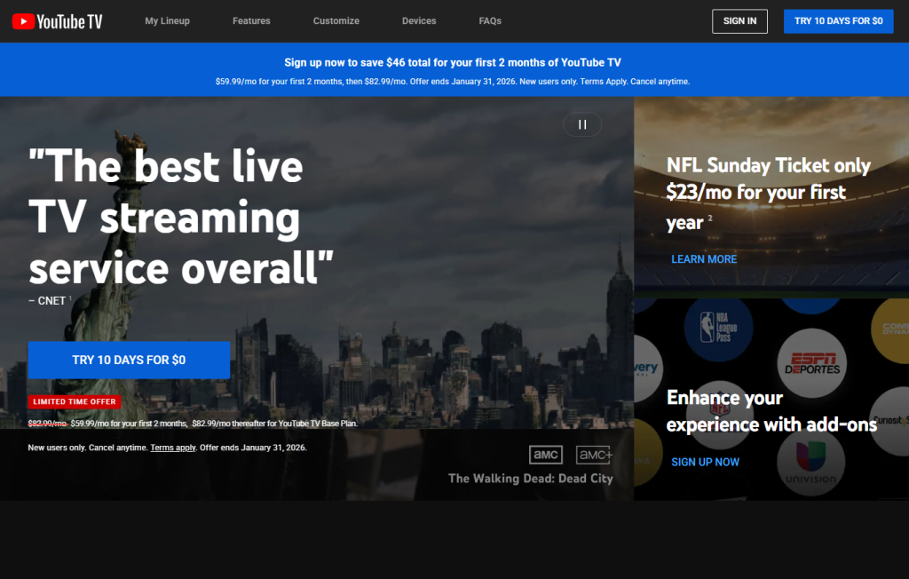Click the NFL Sunday Ticket promo heading
Image resolution: width=909 pixels, height=579 pixels.
click(768, 194)
